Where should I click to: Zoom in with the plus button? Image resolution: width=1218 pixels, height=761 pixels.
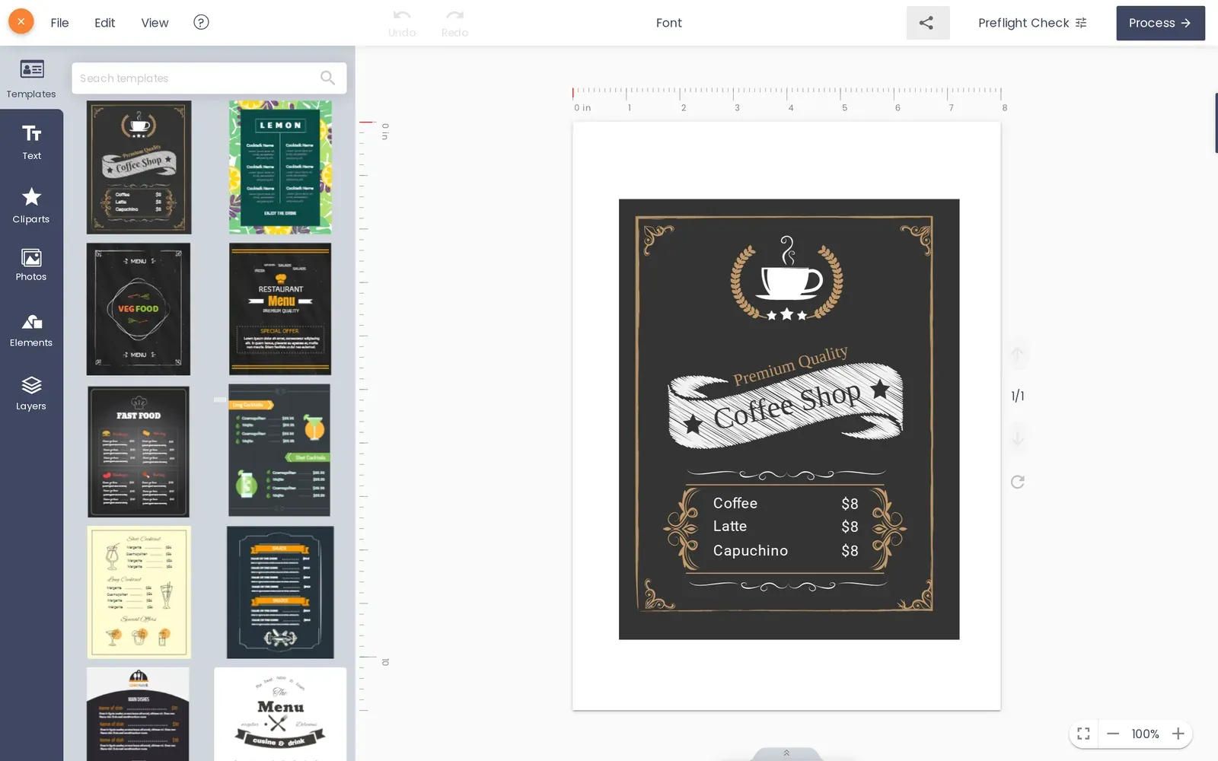(1178, 734)
